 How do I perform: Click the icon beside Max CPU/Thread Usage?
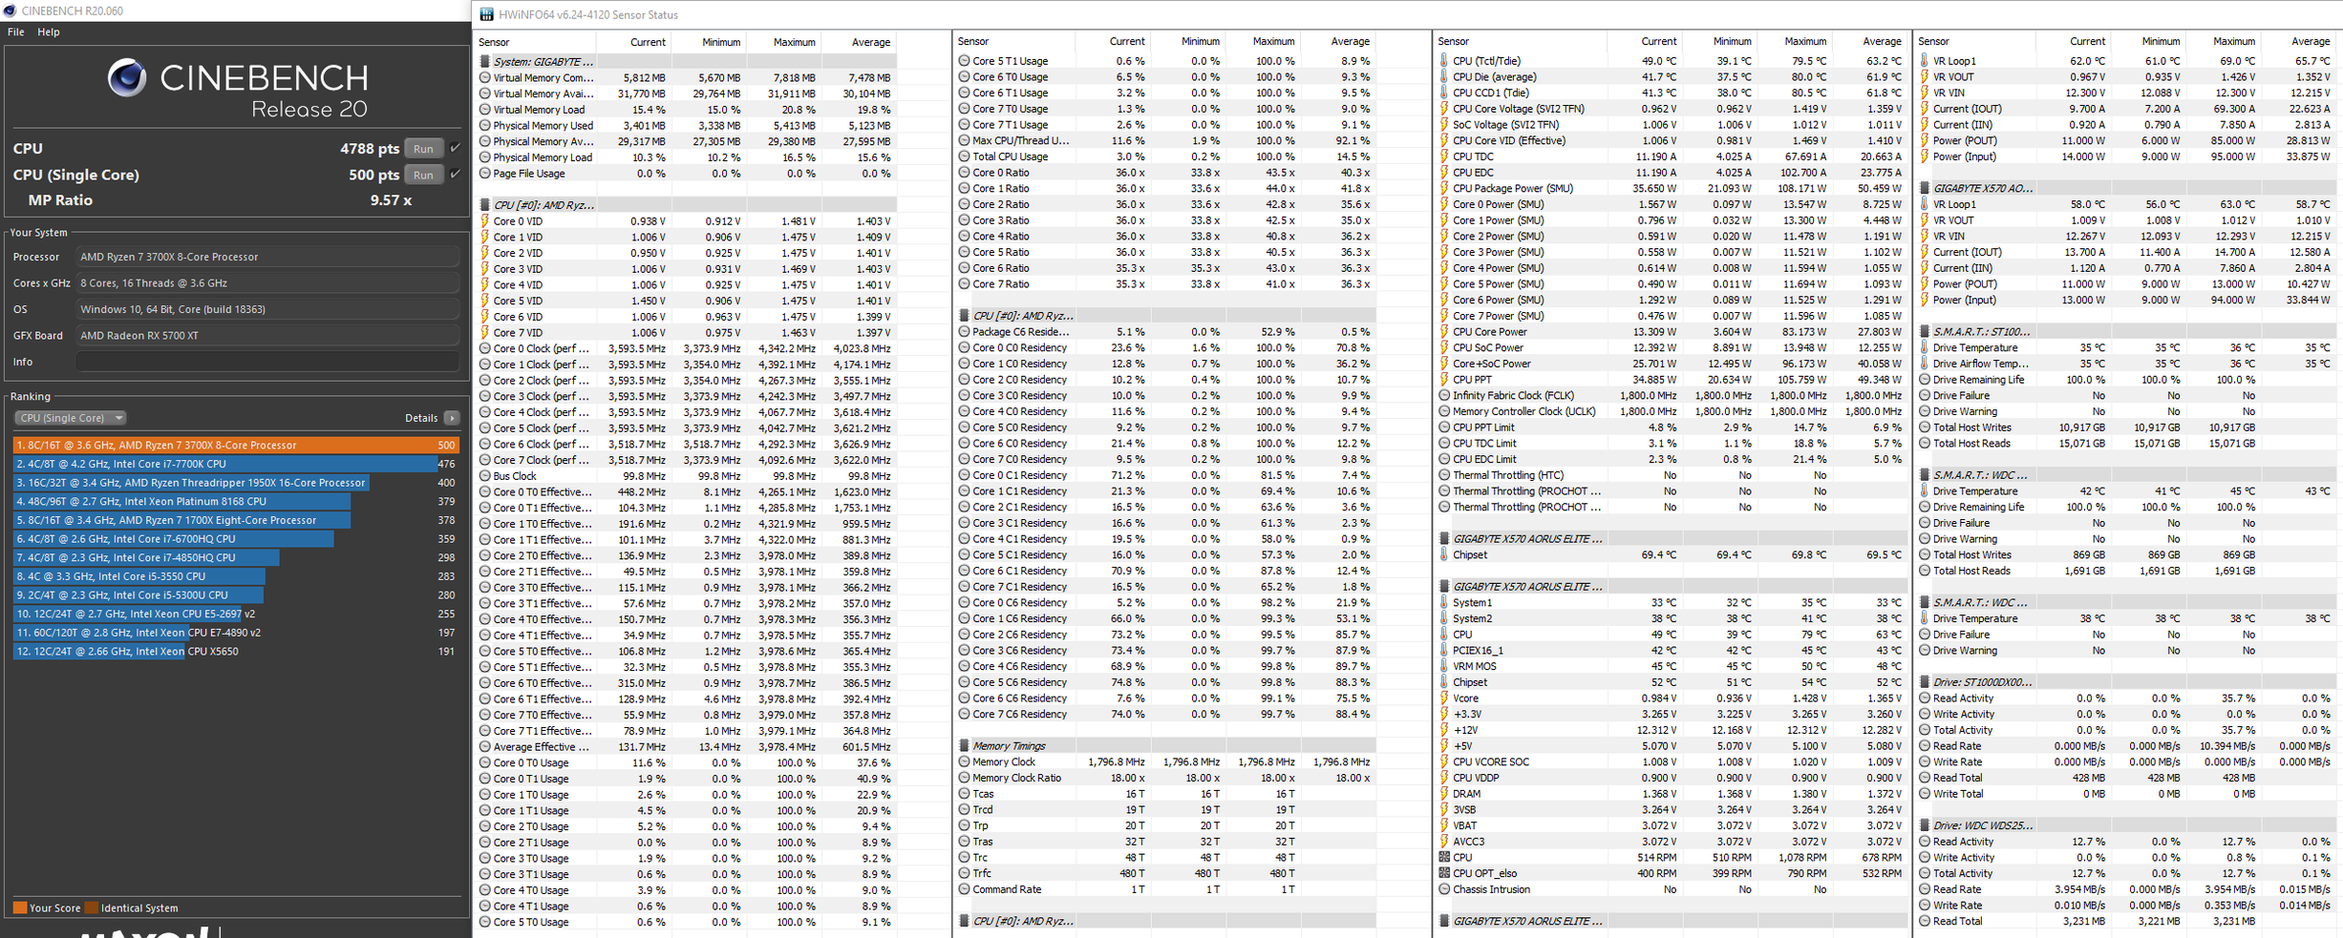[x=965, y=140]
